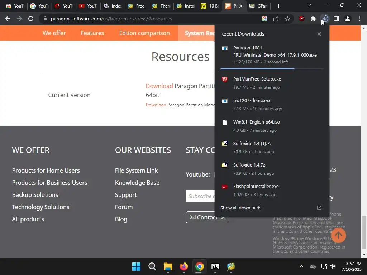Go to Features section
367x275 pixels.
click(92, 33)
